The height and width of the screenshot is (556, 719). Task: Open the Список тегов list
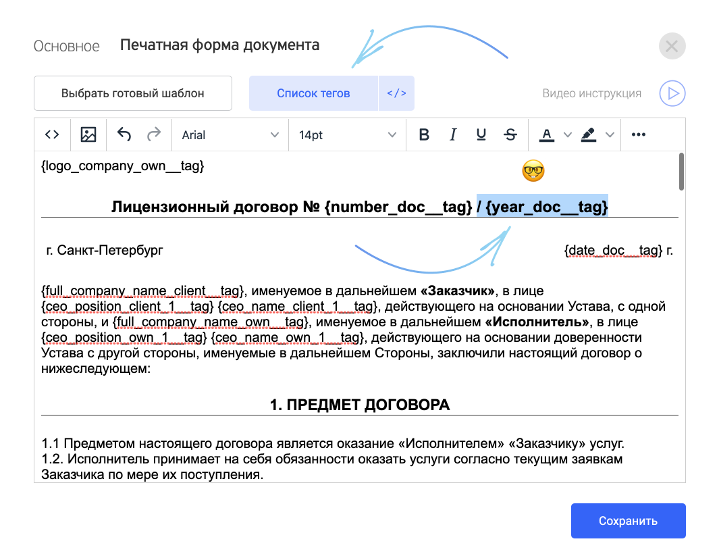[x=313, y=93]
